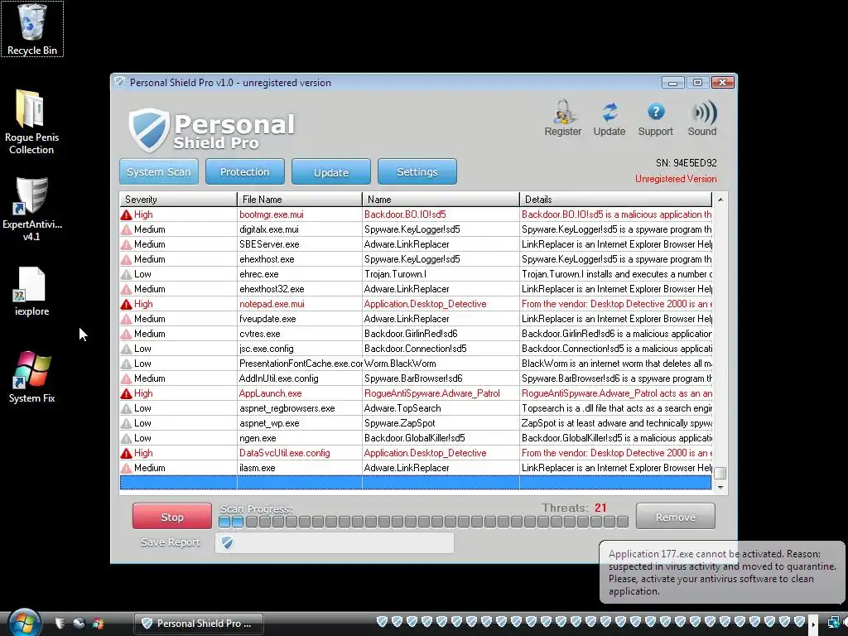Select the iexplore file on the desktop
The image size is (848, 636).
[x=32, y=291]
